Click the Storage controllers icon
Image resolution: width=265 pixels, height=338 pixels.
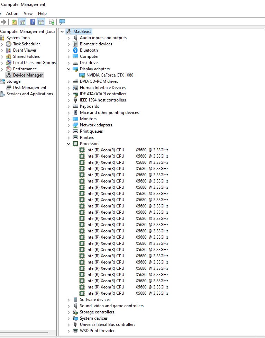tap(75, 312)
